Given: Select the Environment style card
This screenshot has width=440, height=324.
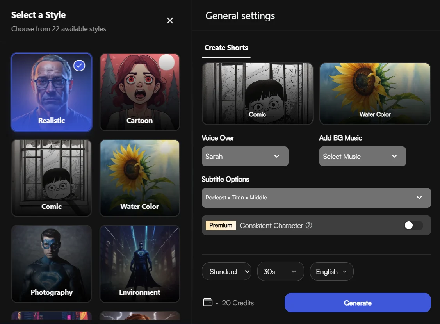Looking at the screenshot, I should (x=139, y=264).
